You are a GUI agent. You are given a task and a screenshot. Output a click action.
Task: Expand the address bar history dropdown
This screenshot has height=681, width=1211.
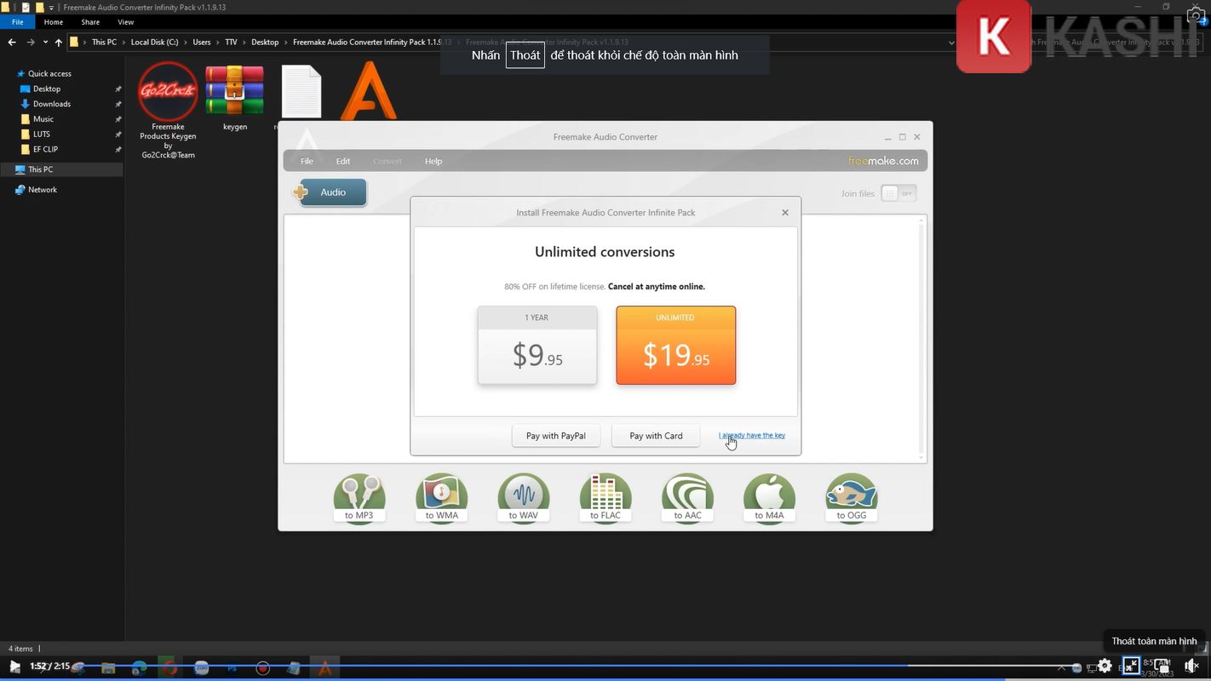(x=951, y=43)
